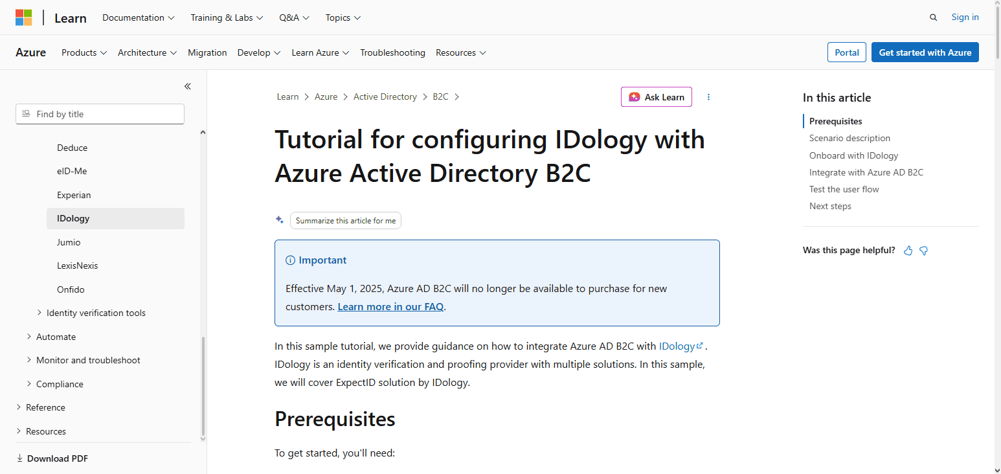Click Get started with Azure button
The width and height of the screenshot is (1001, 474).
tap(925, 52)
